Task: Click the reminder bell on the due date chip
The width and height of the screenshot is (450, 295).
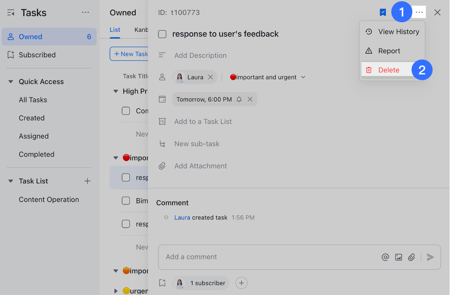Action: (239, 99)
